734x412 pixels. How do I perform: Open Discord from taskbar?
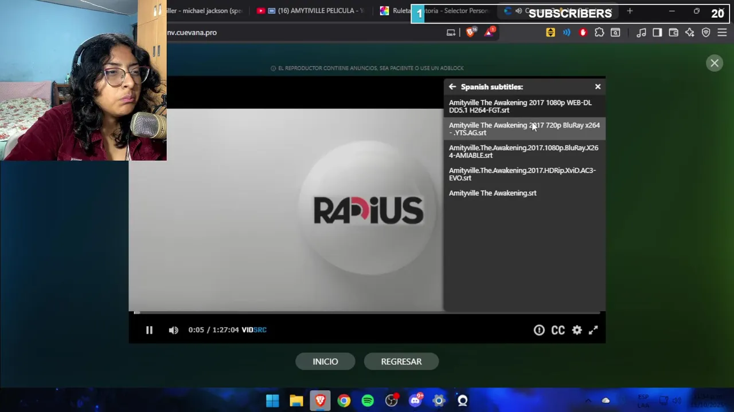(x=415, y=401)
